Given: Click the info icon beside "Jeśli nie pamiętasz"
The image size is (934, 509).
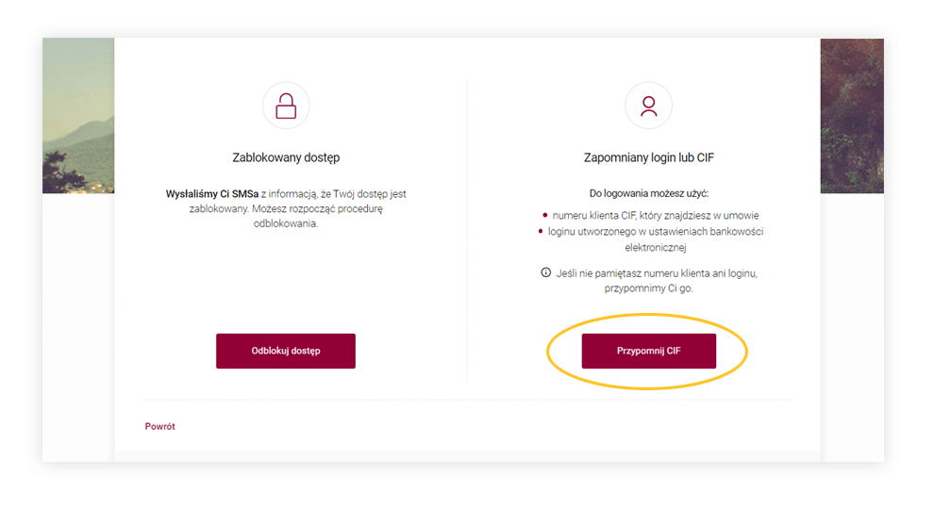Looking at the screenshot, I should (x=545, y=272).
